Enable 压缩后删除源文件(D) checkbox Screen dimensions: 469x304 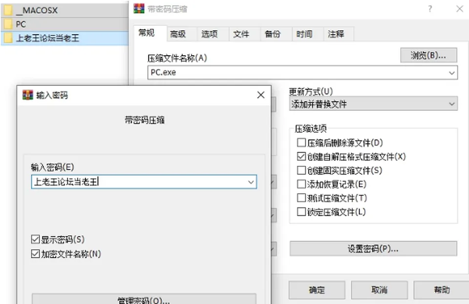301,142
